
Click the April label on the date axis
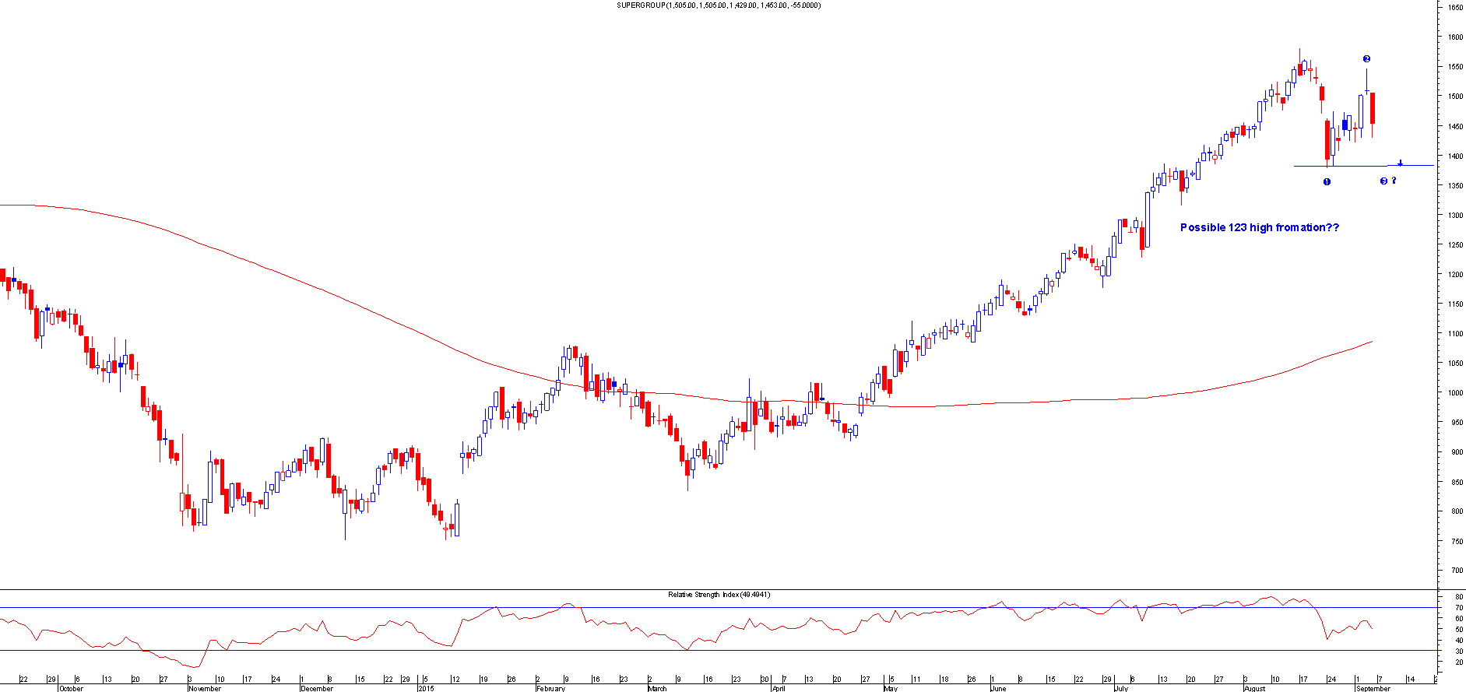click(x=778, y=688)
